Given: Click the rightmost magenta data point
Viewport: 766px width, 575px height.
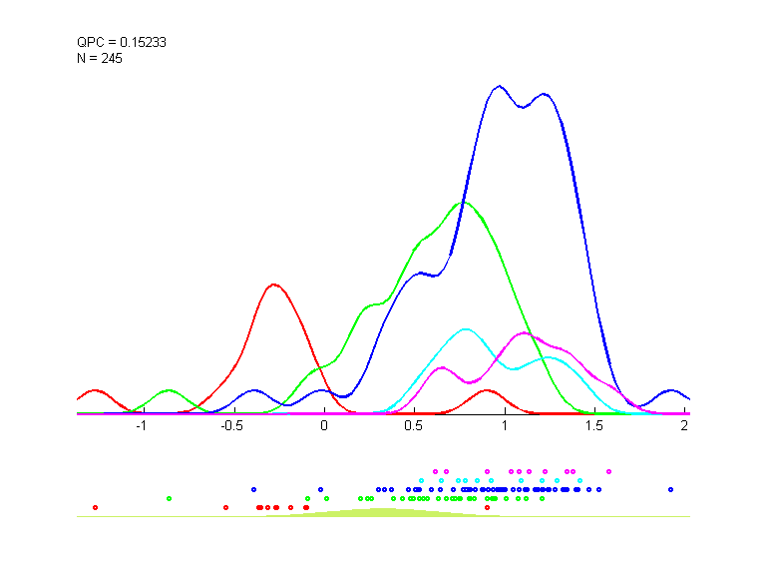Looking at the screenshot, I should (608, 470).
